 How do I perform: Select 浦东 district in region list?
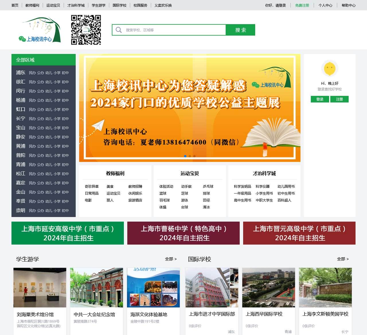21,73
